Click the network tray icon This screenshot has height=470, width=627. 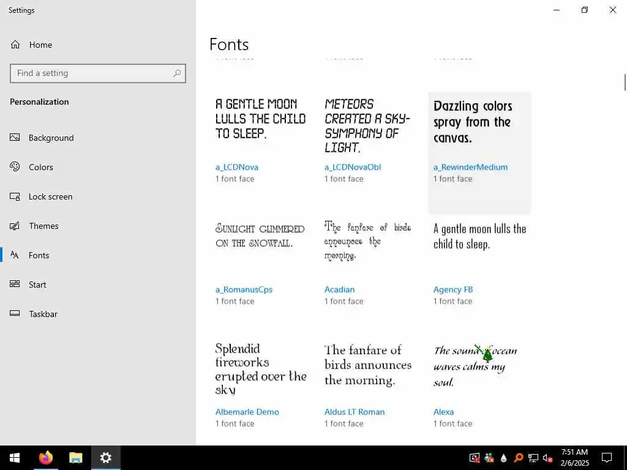pyautogui.click(x=533, y=458)
